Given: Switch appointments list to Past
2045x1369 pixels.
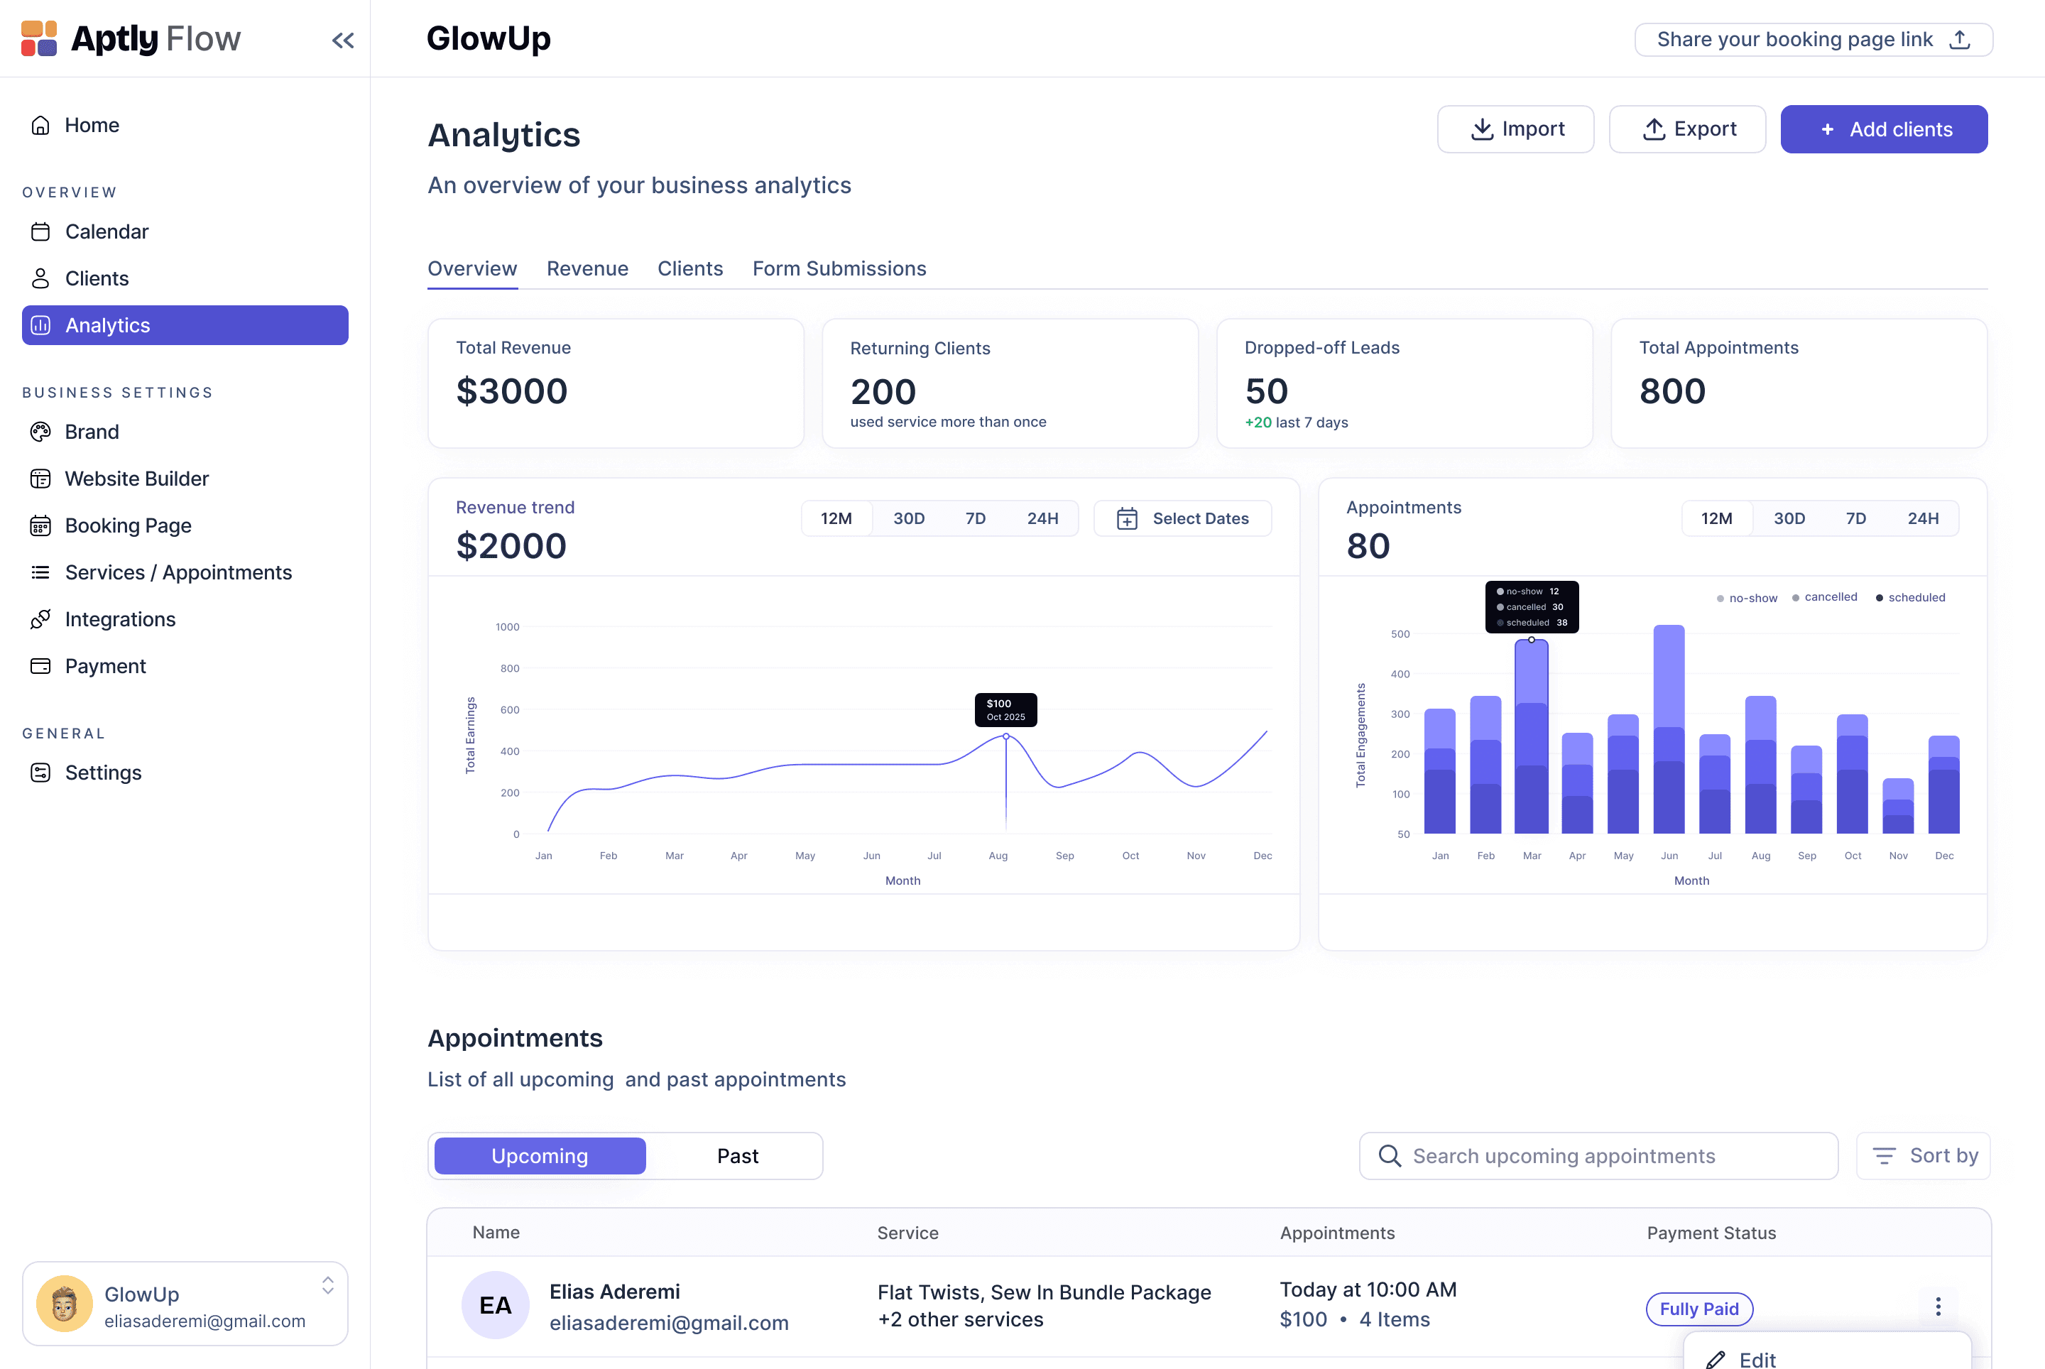Looking at the screenshot, I should pos(737,1156).
